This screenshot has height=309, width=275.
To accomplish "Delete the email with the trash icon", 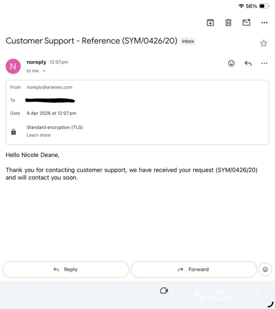I will click(228, 23).
